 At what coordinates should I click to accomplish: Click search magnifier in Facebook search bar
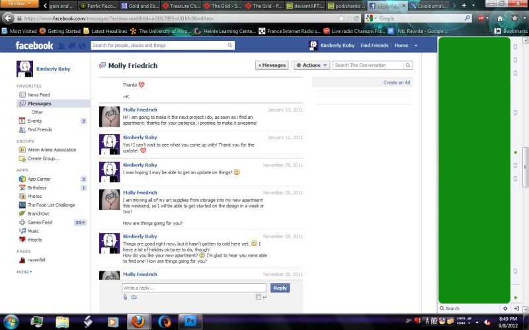(229, 45)
